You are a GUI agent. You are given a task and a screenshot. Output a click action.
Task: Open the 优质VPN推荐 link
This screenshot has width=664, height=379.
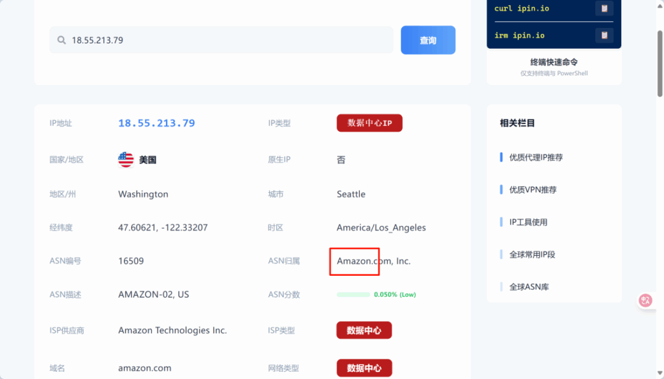pyautogui.click(x=532, y=189)
